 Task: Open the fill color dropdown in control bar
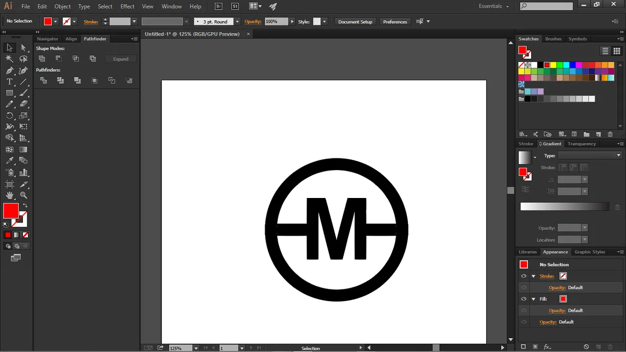(55, 22)
